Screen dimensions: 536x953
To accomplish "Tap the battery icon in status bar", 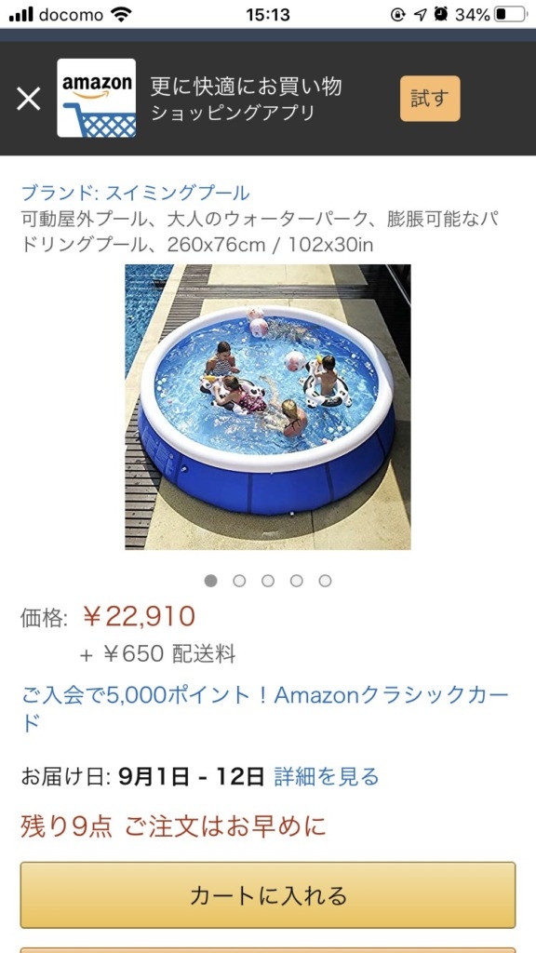I will pos(509,15).
